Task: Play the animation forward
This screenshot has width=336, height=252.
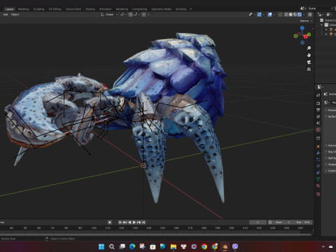Action: pos(134,222)
